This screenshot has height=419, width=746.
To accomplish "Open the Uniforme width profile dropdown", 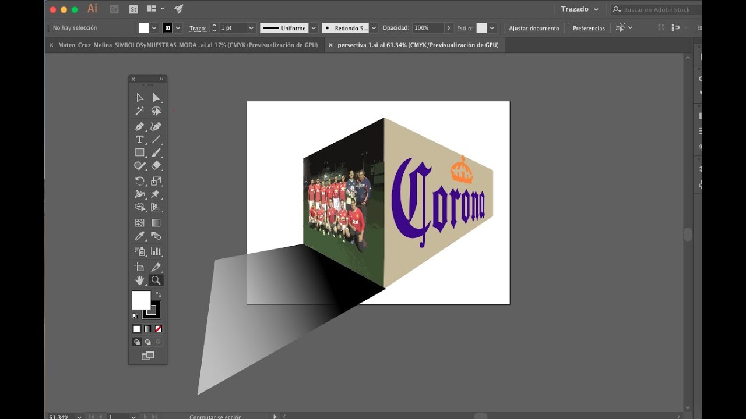I will [x=314, y=28].
